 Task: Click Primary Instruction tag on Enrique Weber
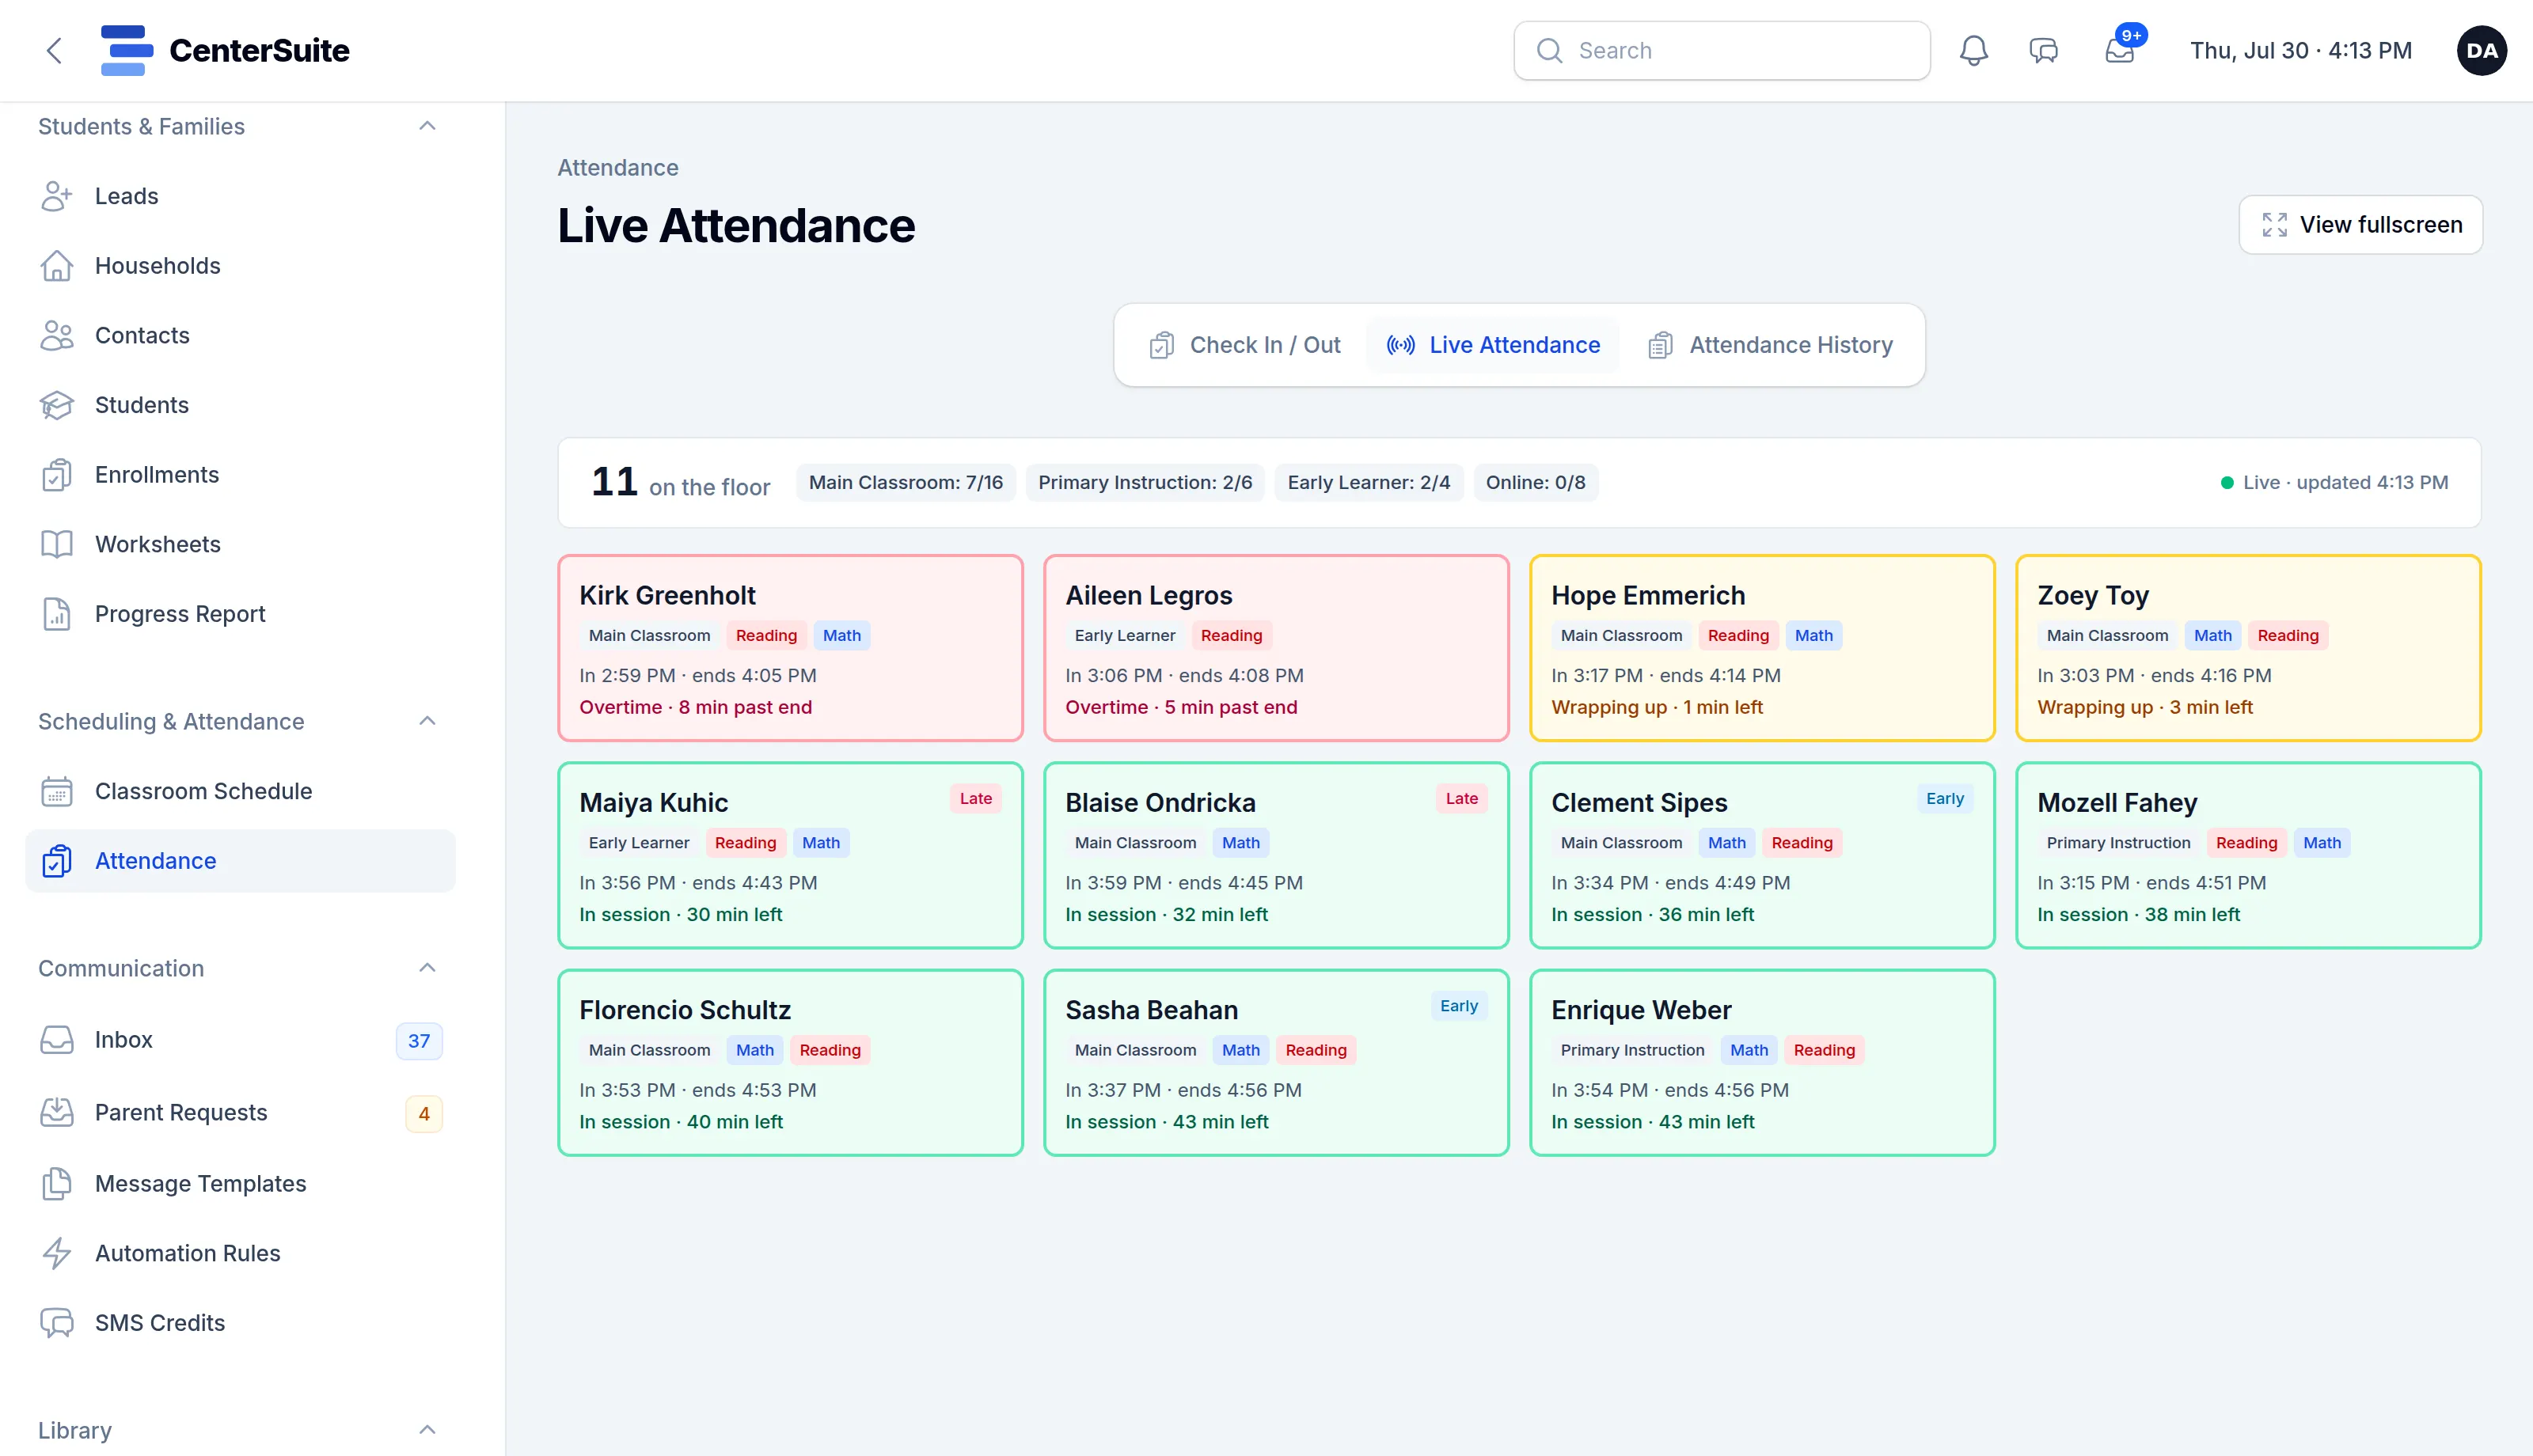(x=1632, y=1050)
